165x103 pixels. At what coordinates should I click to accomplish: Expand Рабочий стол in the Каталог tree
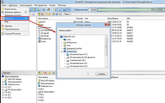(x=3, y=85)
